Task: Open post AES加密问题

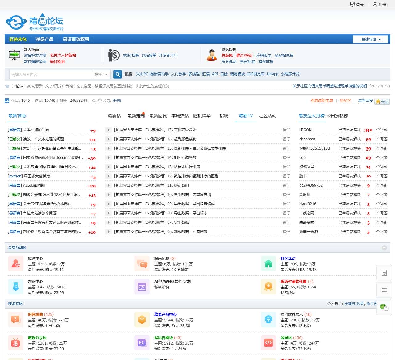Action: click(34, 185)
